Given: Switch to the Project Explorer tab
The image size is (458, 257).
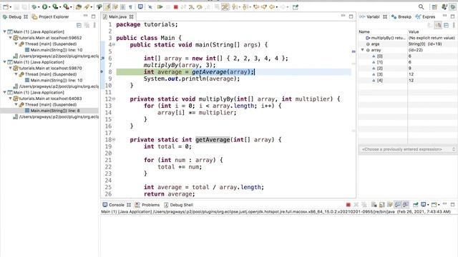Looking at the screenshot, I should pyautogui.click(x=51, y=17).
